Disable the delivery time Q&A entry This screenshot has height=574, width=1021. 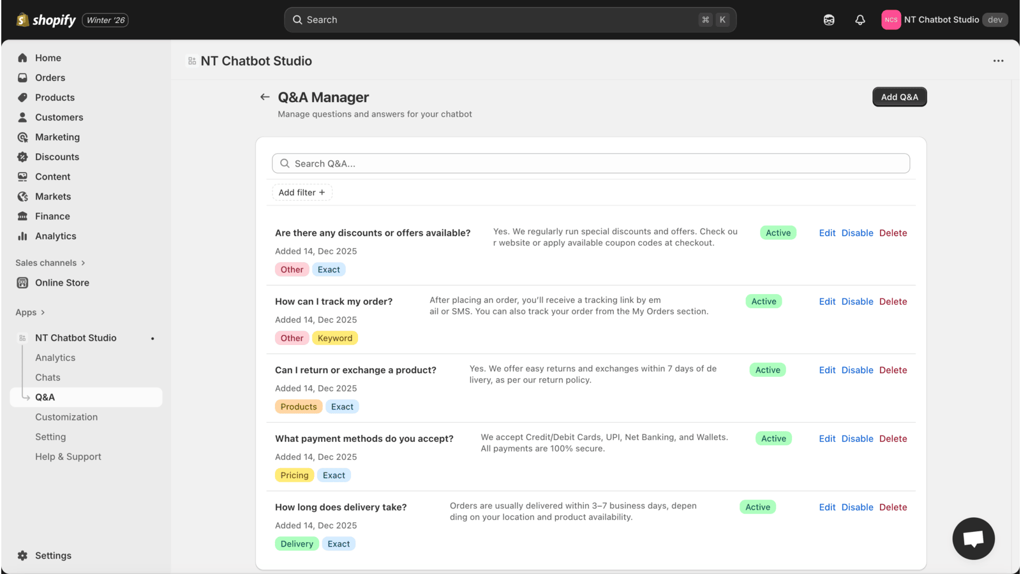tap(857, 507)
